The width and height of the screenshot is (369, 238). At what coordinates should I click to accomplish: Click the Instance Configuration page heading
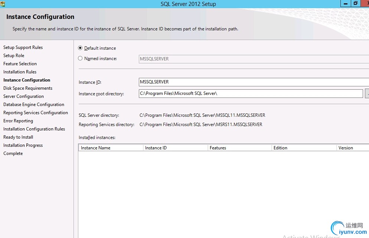coord(40,17)
